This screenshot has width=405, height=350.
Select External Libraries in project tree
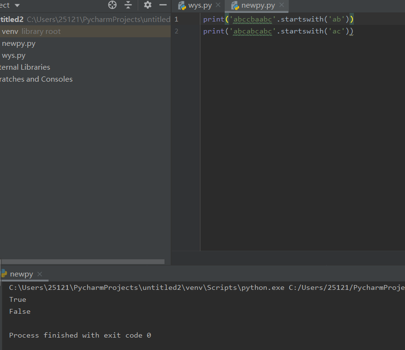pyautogui.click(x=25, y=67)
